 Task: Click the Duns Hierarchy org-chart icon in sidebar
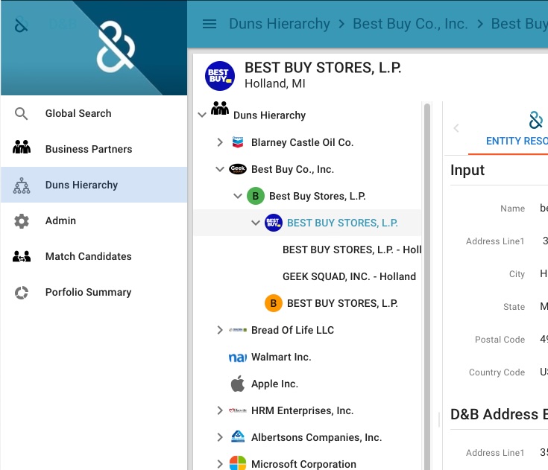click(x=22, y=185)
